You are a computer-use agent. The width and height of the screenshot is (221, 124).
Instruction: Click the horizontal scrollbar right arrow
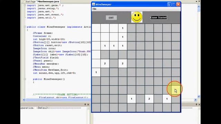pyautogui.click(x=195, y=100)
